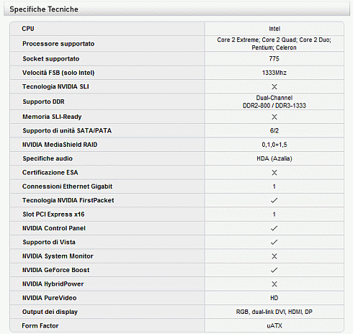Click the Dual-Channel DDR2-800 / DDR3-1333 value

[x=274, y=101]
